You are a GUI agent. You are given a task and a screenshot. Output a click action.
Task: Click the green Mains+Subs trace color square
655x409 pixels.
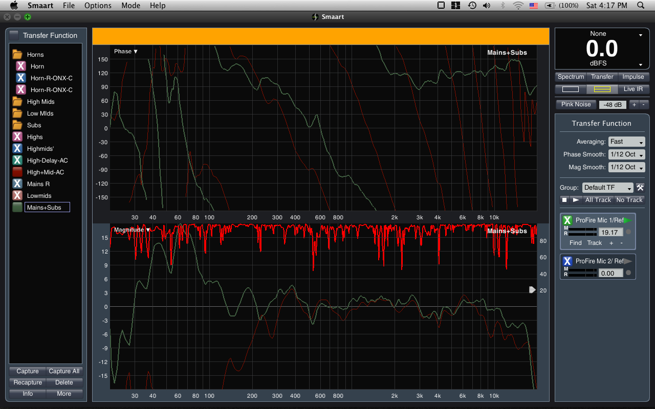coord(17,207)
